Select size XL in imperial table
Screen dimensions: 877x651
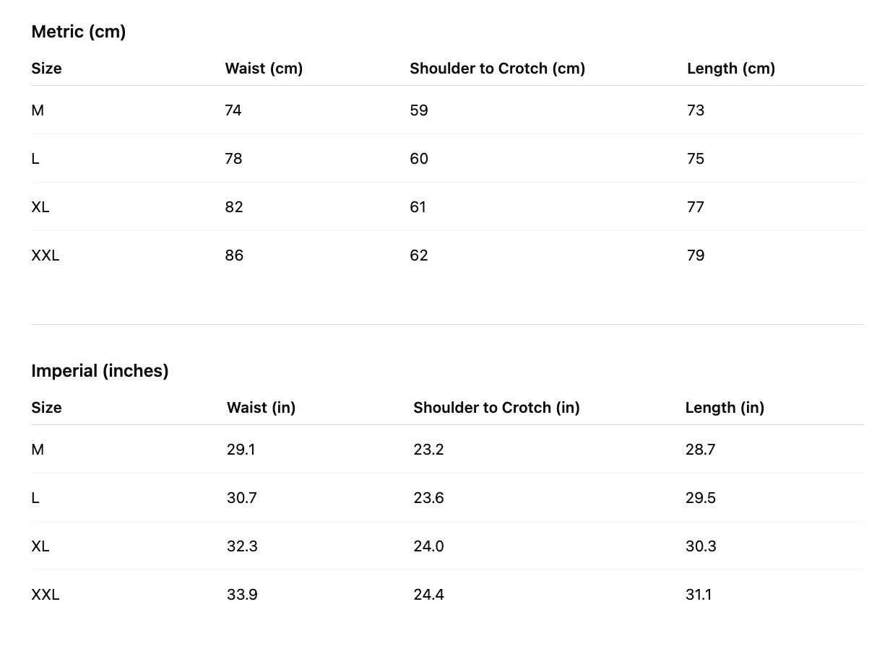40,546
